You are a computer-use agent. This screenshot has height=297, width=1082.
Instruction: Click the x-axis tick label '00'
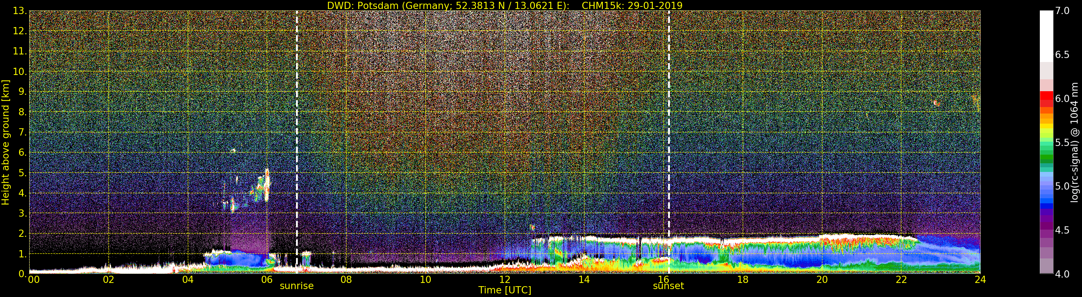(34, 279)
